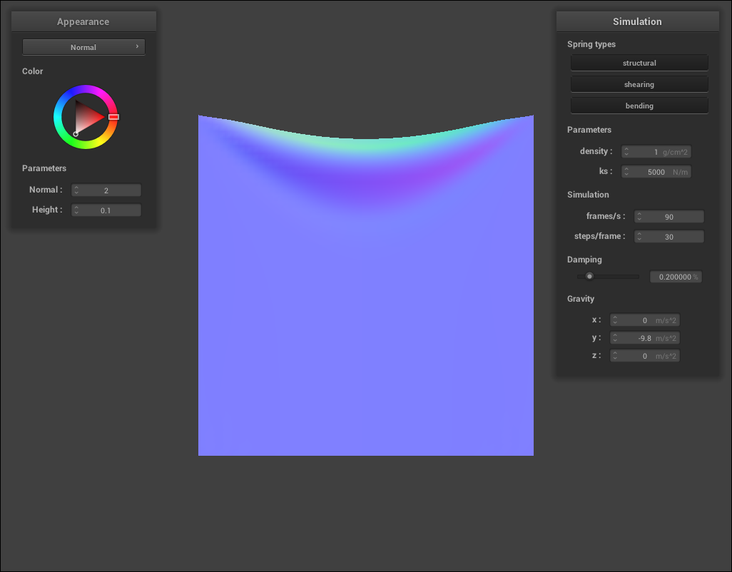This screenshot has width=732, height=572.
Task: Click the ks stepper arrows
Action: tap(626, 172)
